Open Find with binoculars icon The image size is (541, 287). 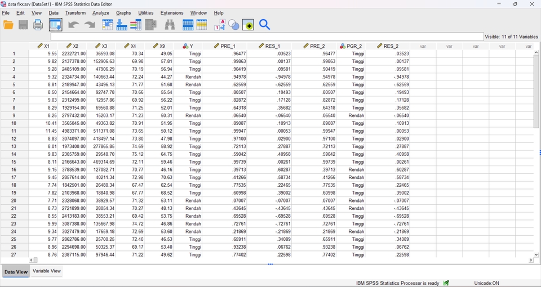[x=170, y=25]
